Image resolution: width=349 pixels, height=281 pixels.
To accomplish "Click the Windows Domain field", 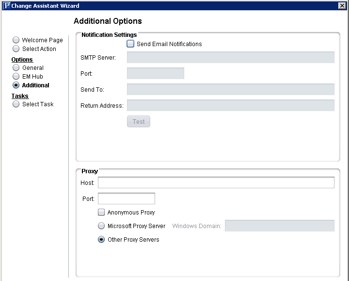I will point(279,226).
